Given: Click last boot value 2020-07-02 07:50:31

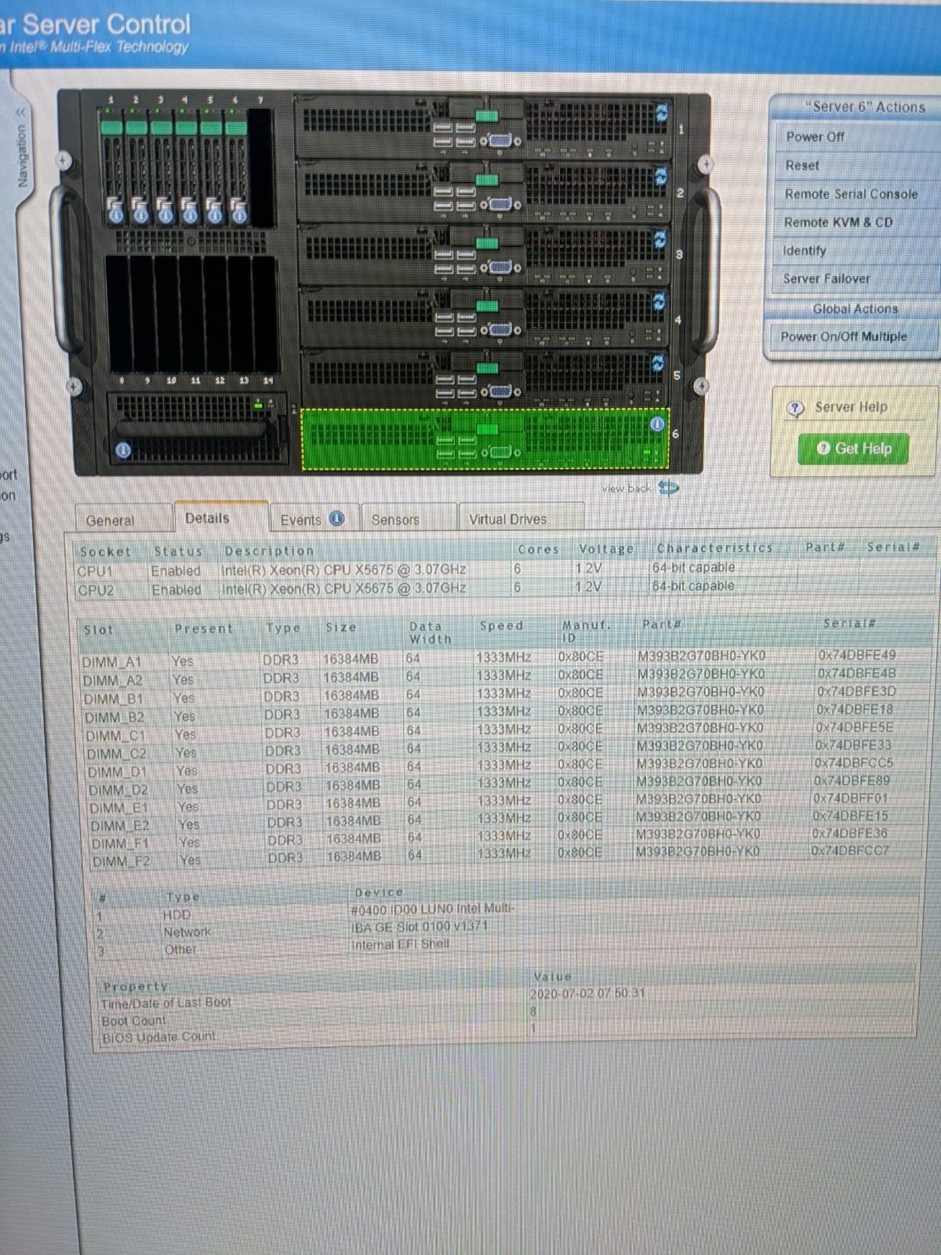Looking at the screenshot, I should (x=587, y=993).
